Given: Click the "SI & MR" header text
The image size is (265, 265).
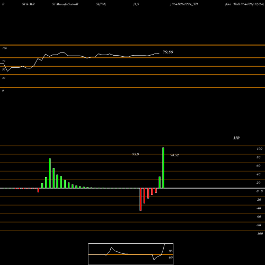Looking at the screenshot, I should pyautogui.click(x=28, y=4).
